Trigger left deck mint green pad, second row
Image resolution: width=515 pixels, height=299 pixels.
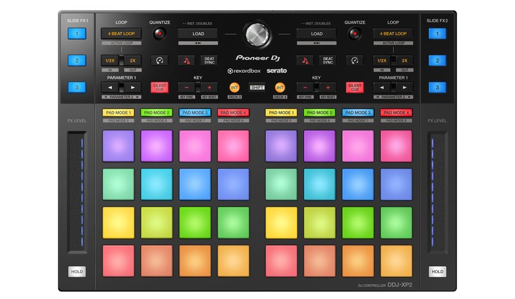point(118,184)
